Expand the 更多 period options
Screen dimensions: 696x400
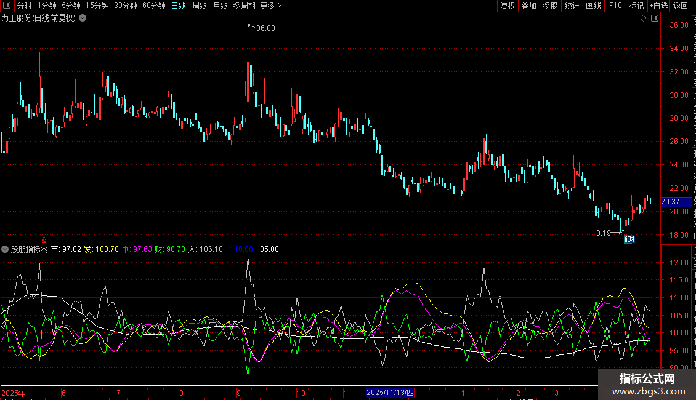tap(271, 6)
